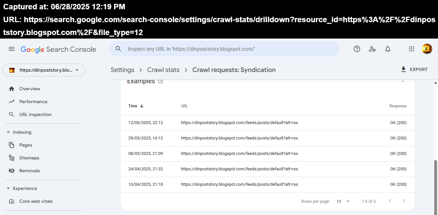Open Sitemaps in the sidebar
The width and height of the screenshot is (438, 215).
click(29, 158)
